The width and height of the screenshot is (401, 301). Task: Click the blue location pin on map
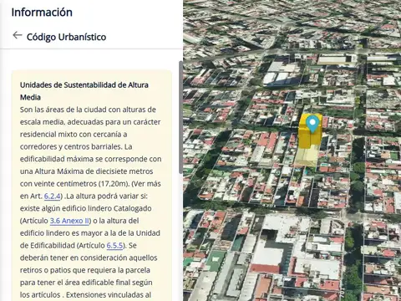pyautogui.click(x=312, y=125)
